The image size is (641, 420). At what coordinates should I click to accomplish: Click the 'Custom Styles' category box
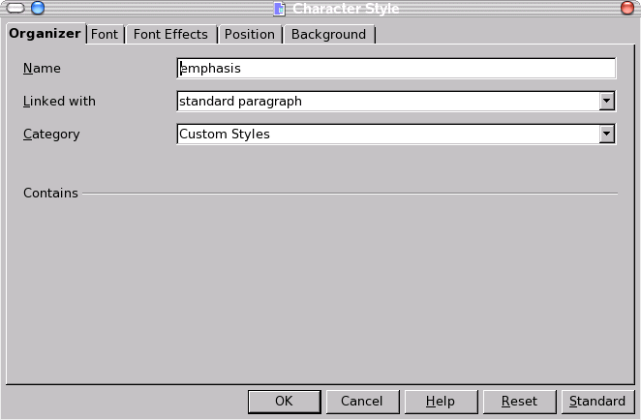tap(387, 135)
